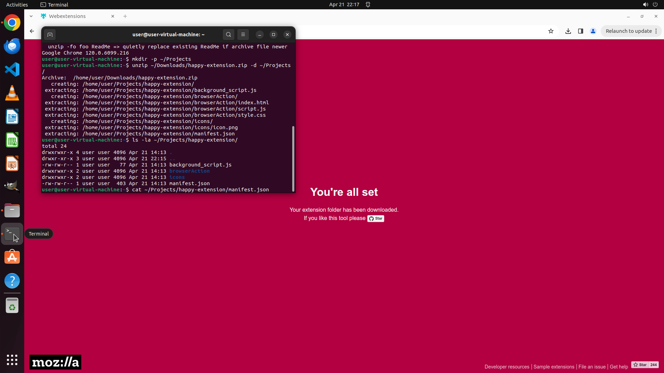Open the Developer resources link
This screenshot has height=373, width=664.
(507, 367)
